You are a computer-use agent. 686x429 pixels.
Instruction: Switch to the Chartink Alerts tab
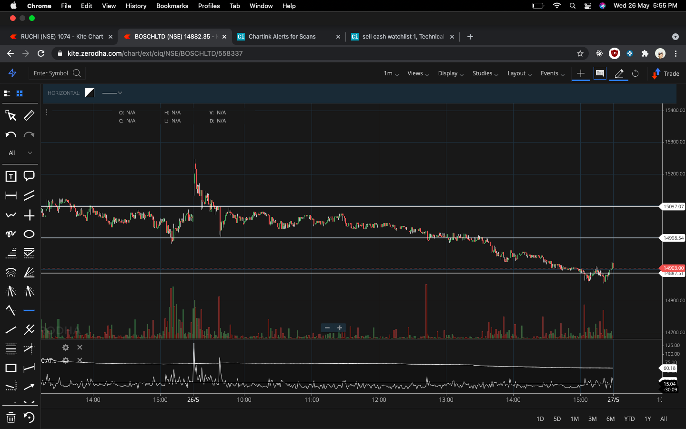coord(281,36)
